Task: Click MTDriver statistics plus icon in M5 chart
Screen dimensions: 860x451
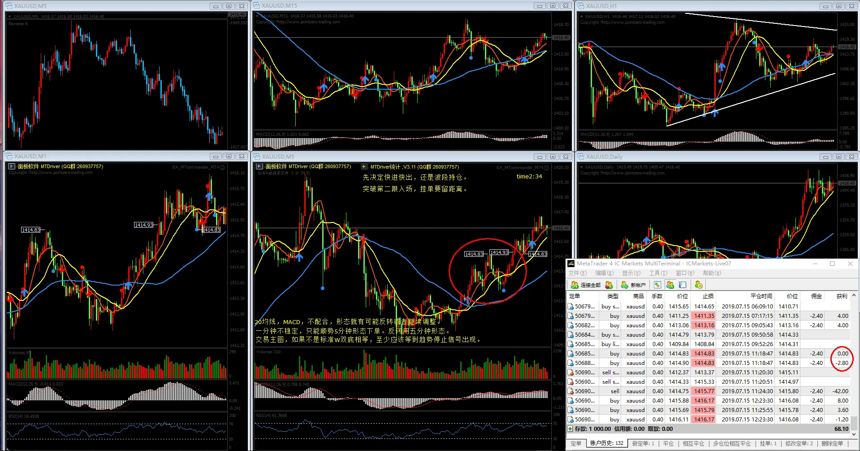Action: pyautogui.click(x=364, y=166)
